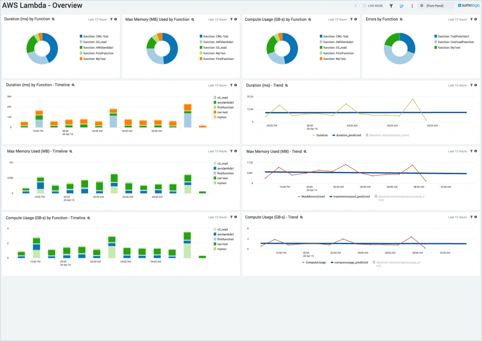The image size is (482, 341).
Task: Show info for Errors by Function panel
Action: pyautogui.click(x=475, y=19)
